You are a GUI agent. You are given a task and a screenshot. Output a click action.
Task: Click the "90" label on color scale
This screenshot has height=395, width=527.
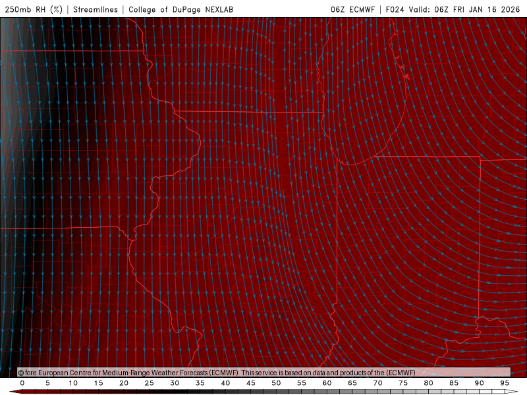[479, 383]
